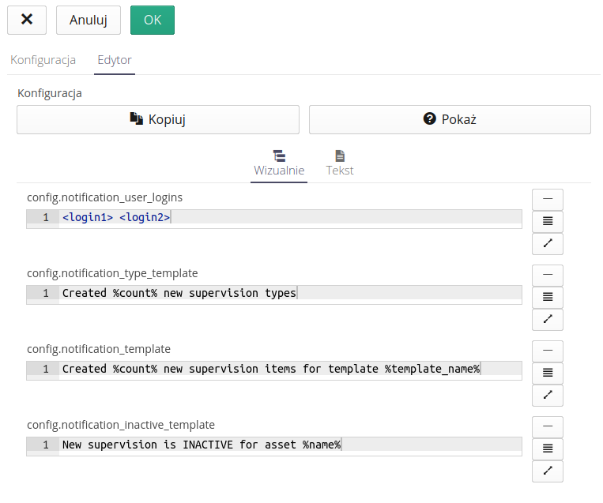Confirm with the green OK button
Screen dimensions: 603x503
click(x=152, y=21)
